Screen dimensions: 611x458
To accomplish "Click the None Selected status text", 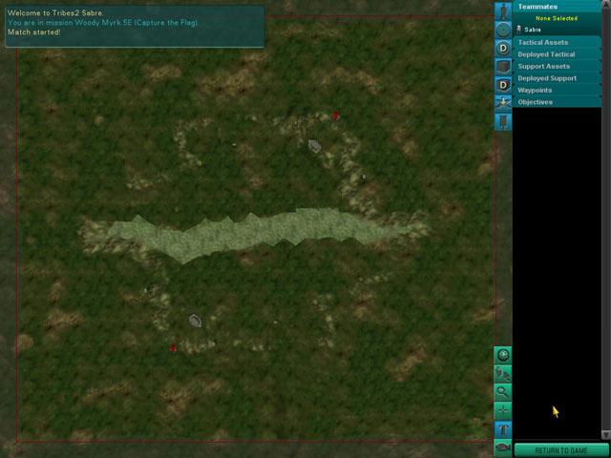I will point(557,18).
